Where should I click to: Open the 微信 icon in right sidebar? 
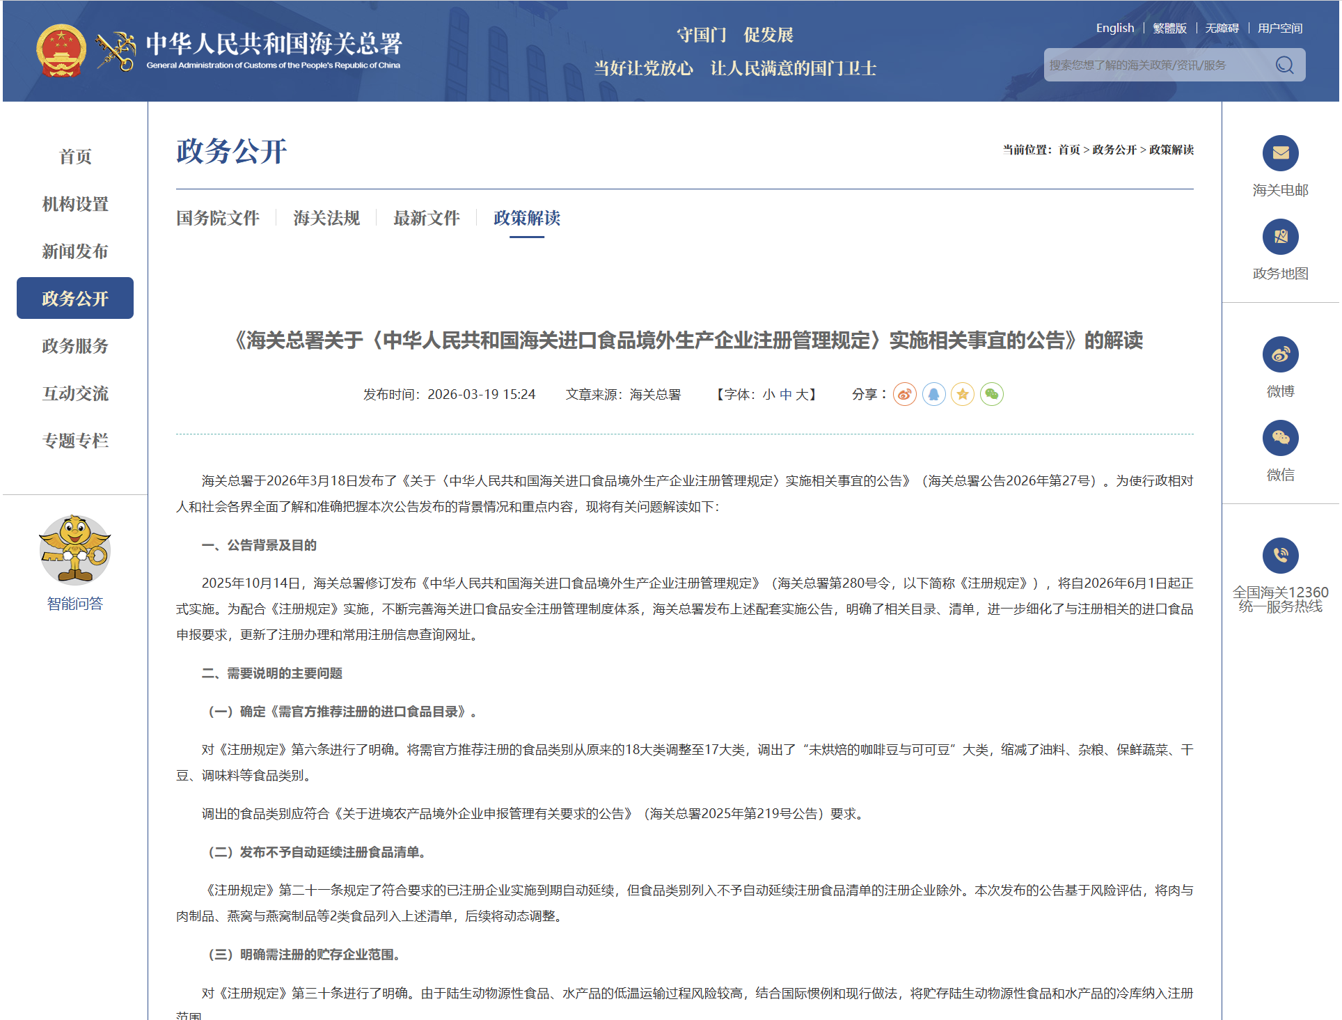pos(1280,438)
